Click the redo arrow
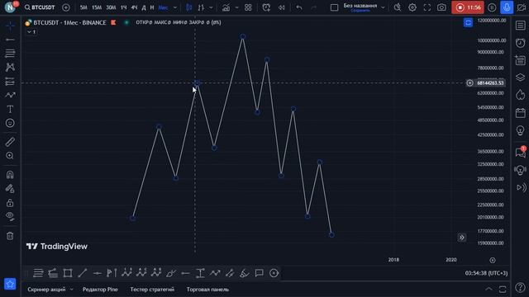The height and width of the screenshot is (297, 529). tap(313, 7)
